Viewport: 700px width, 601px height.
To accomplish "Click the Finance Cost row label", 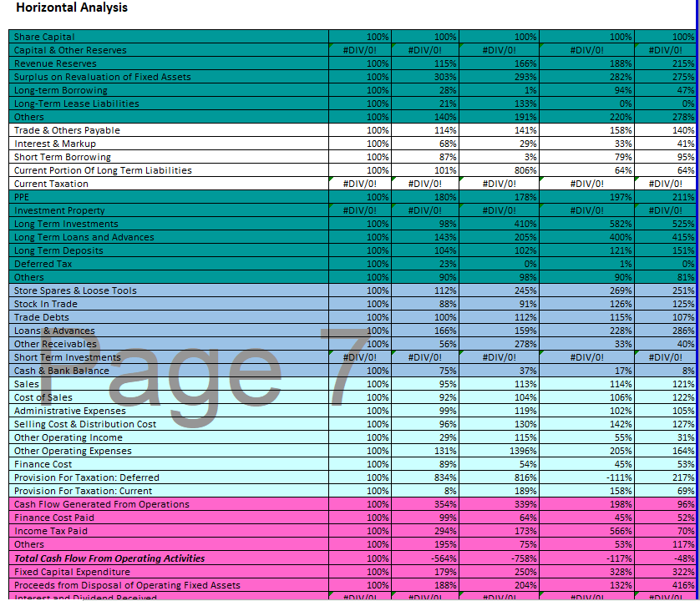I will pos(42,464).
